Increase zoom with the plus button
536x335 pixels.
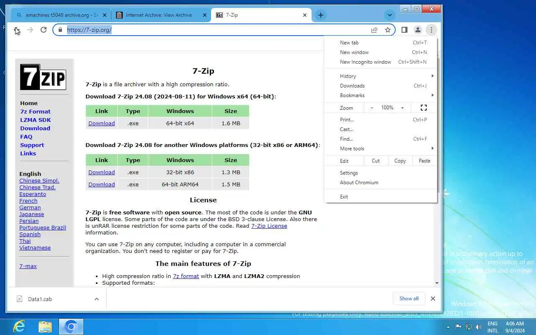click(x=402, y=108)
